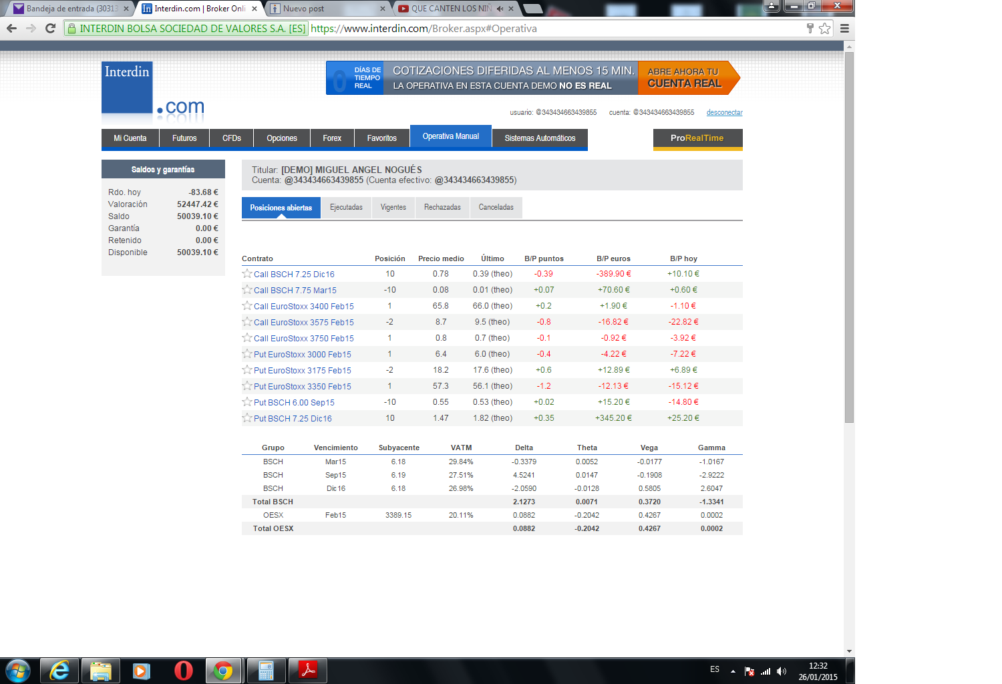Viewport: 1002px width, 684px height.
Task: Toggle favorite star for Call BSCH 7.75 Mar15
Action: pyautogui.click(x=247, y=290)
